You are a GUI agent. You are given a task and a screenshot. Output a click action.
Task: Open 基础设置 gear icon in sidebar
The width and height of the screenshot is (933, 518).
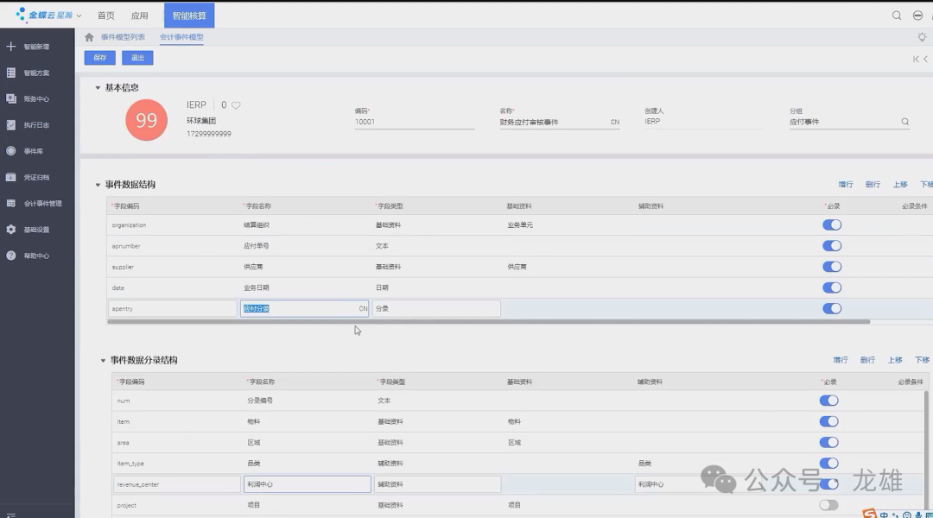coord(11,230)
